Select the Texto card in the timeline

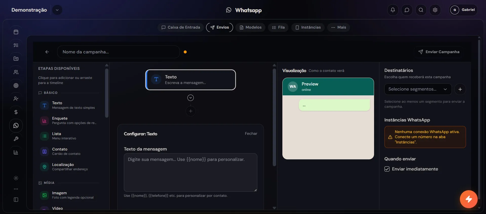[x=190, y=80]
